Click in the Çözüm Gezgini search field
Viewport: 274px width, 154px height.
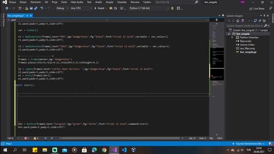[245, 26]
